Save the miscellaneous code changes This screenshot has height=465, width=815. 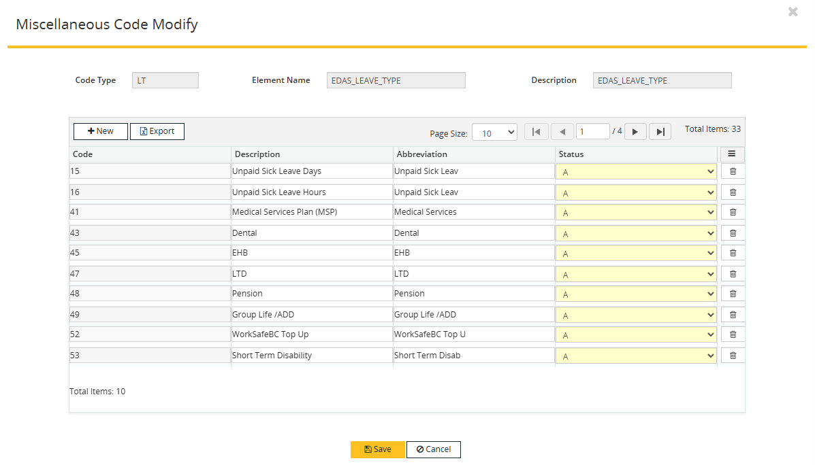pos(377,449)
